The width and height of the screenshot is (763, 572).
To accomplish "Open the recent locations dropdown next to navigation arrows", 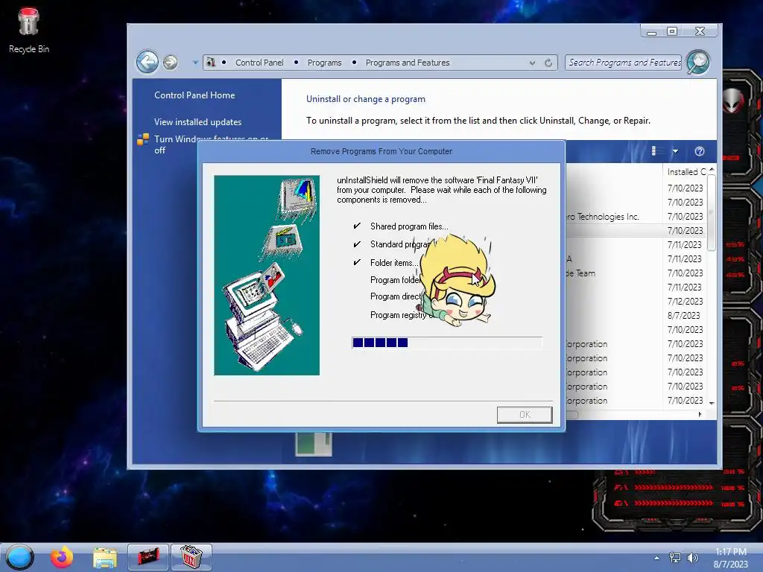I will tap(195, 63).
